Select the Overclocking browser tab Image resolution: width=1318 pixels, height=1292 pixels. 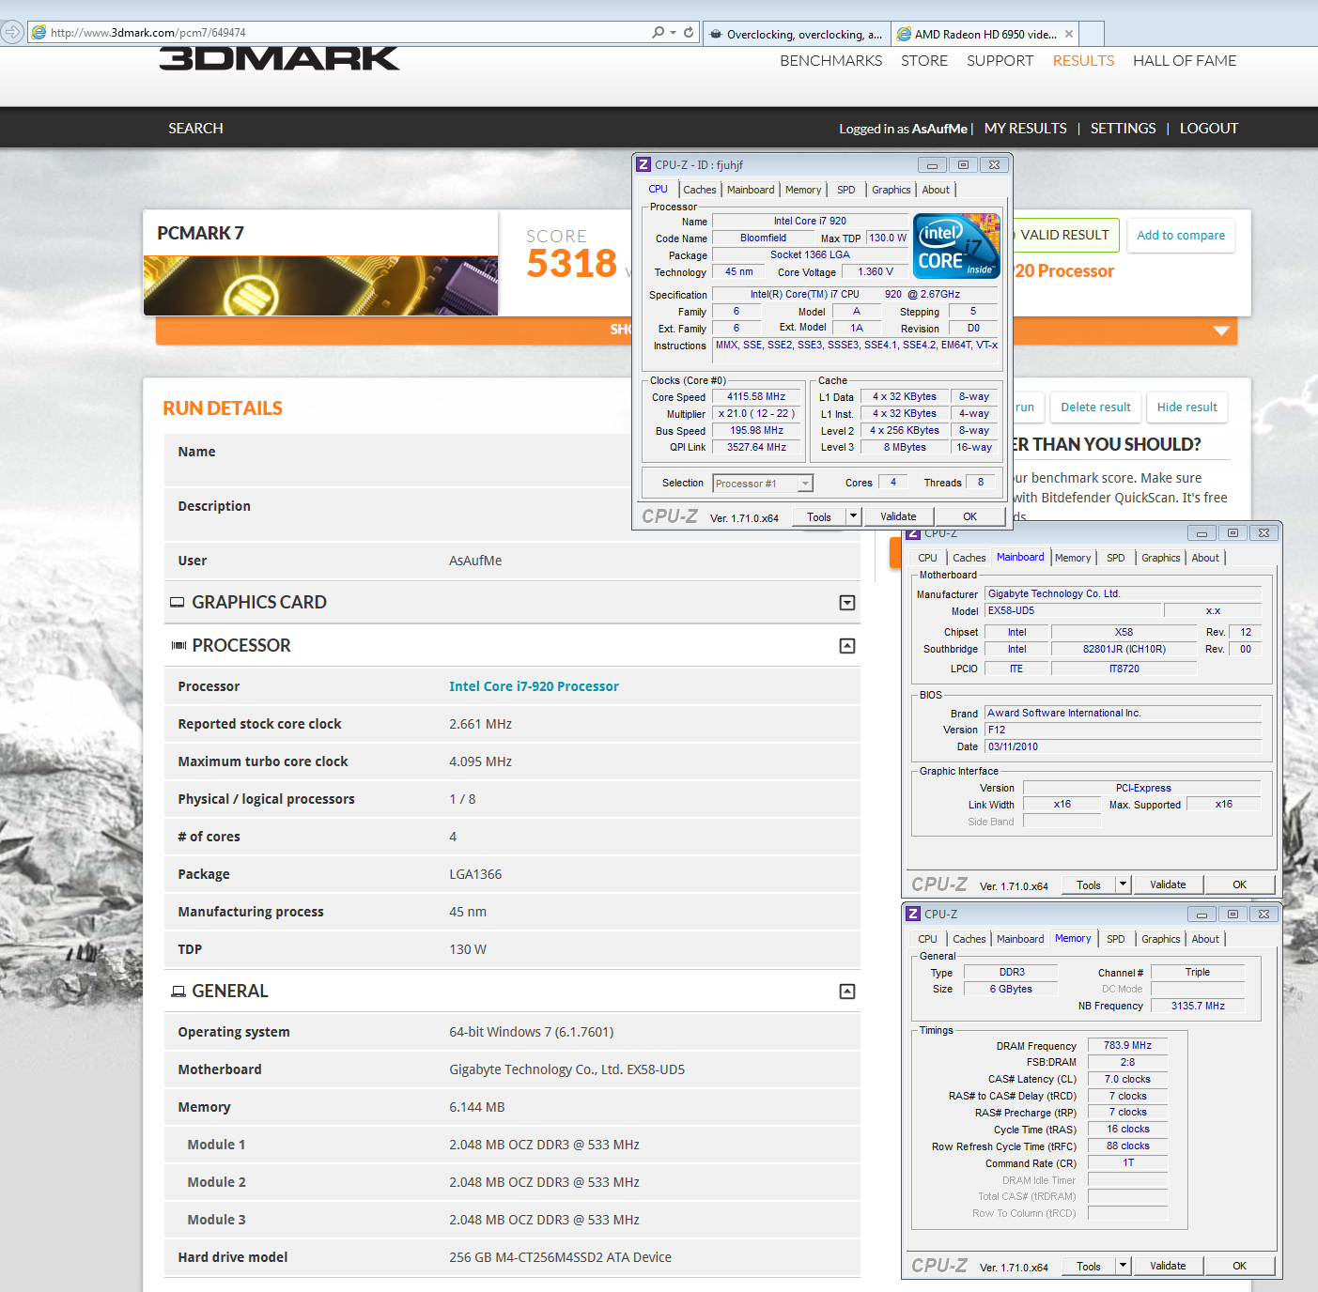797,34
